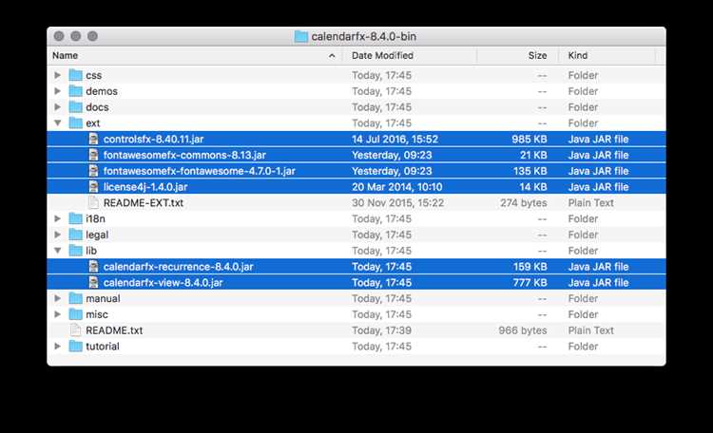Select the css folder name

[94, 75]
